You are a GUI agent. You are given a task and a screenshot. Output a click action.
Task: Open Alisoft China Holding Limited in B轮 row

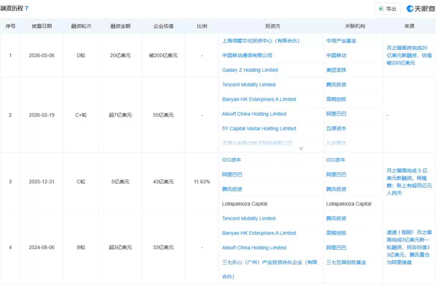254,248
